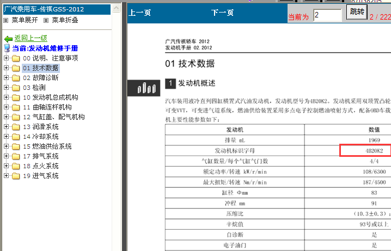Viewport: 391px width, 251px height.
Task: Click the green back arrow icon
Action: pos(8,39)
